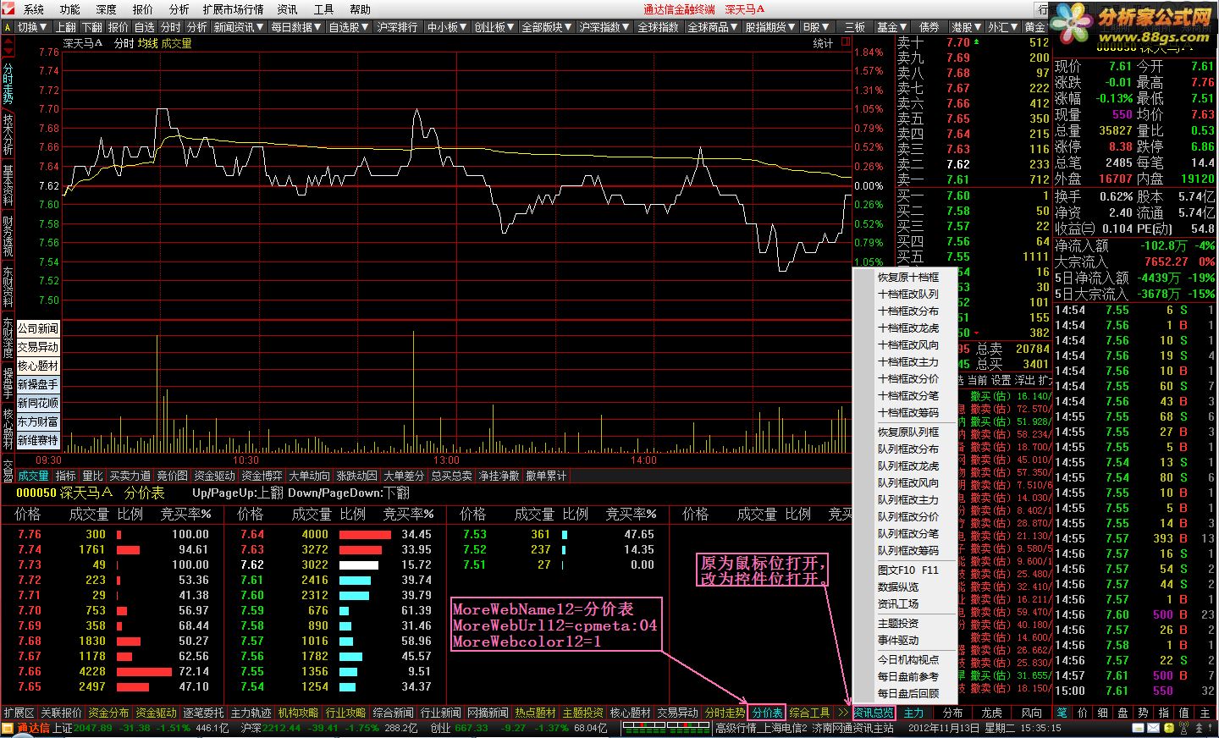The image size is (1219, 738).
Task: Open the 扩展市场行情 menu
Action: click(233, 9)
